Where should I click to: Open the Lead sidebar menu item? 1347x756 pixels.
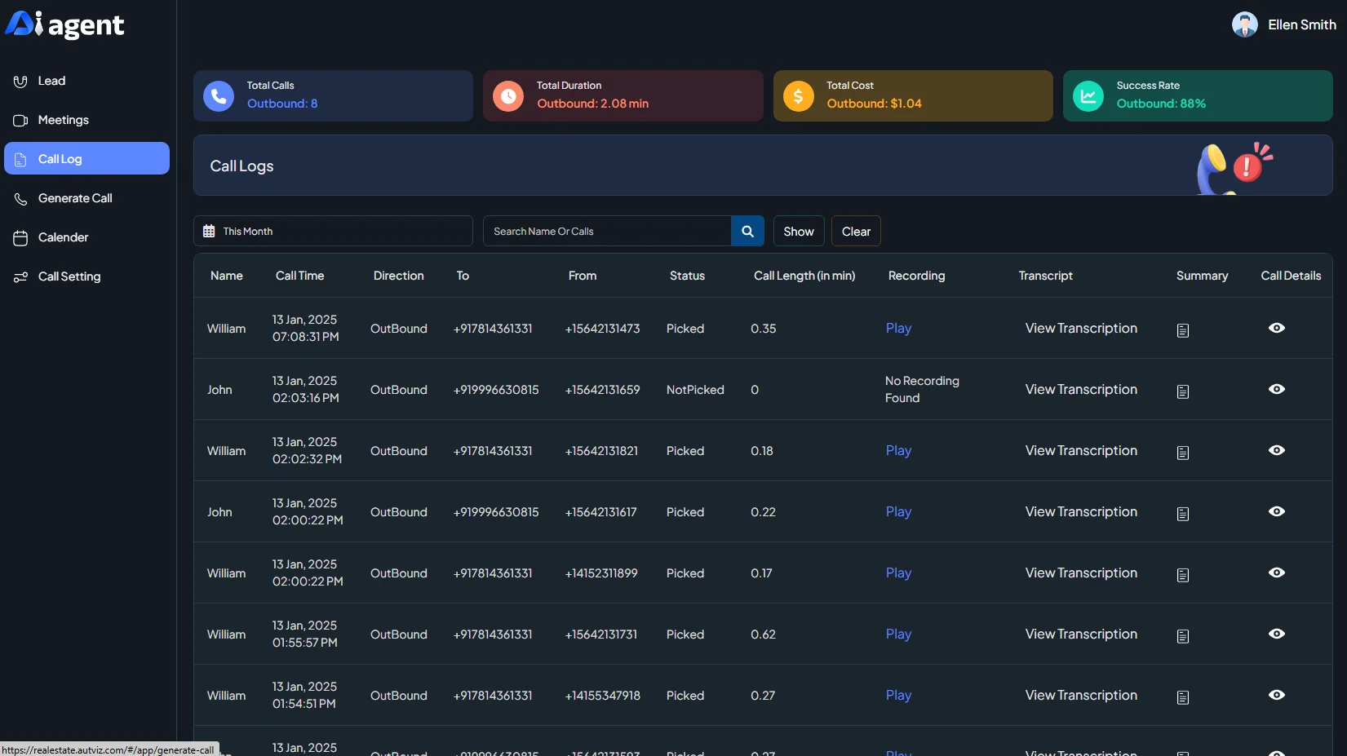[x=86, y=81]
